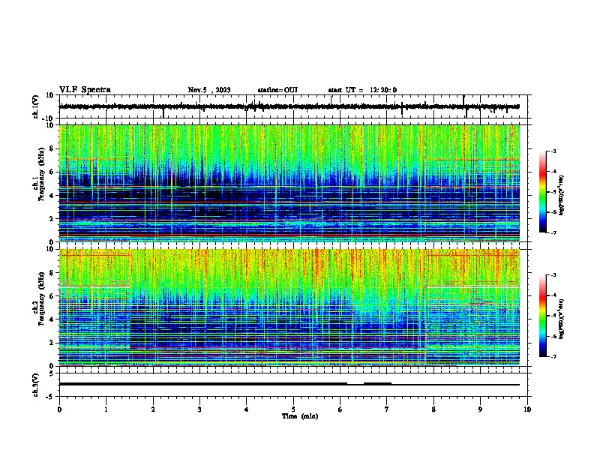Click the "8" kHz tick of ch.1 spectrogram
This screenshot has width=594, height=459.
click(52, 148)
